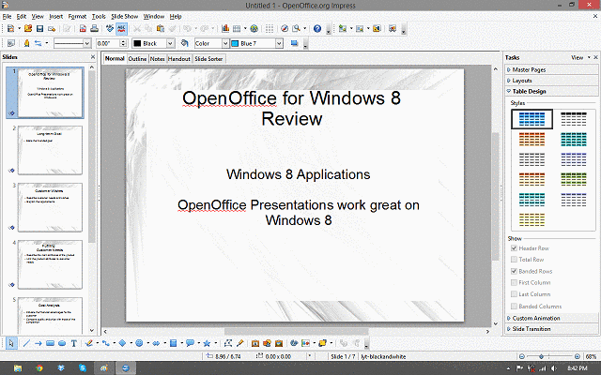
Task: Switch to the Slide Sorter tab
Action: tap(208, 59)
